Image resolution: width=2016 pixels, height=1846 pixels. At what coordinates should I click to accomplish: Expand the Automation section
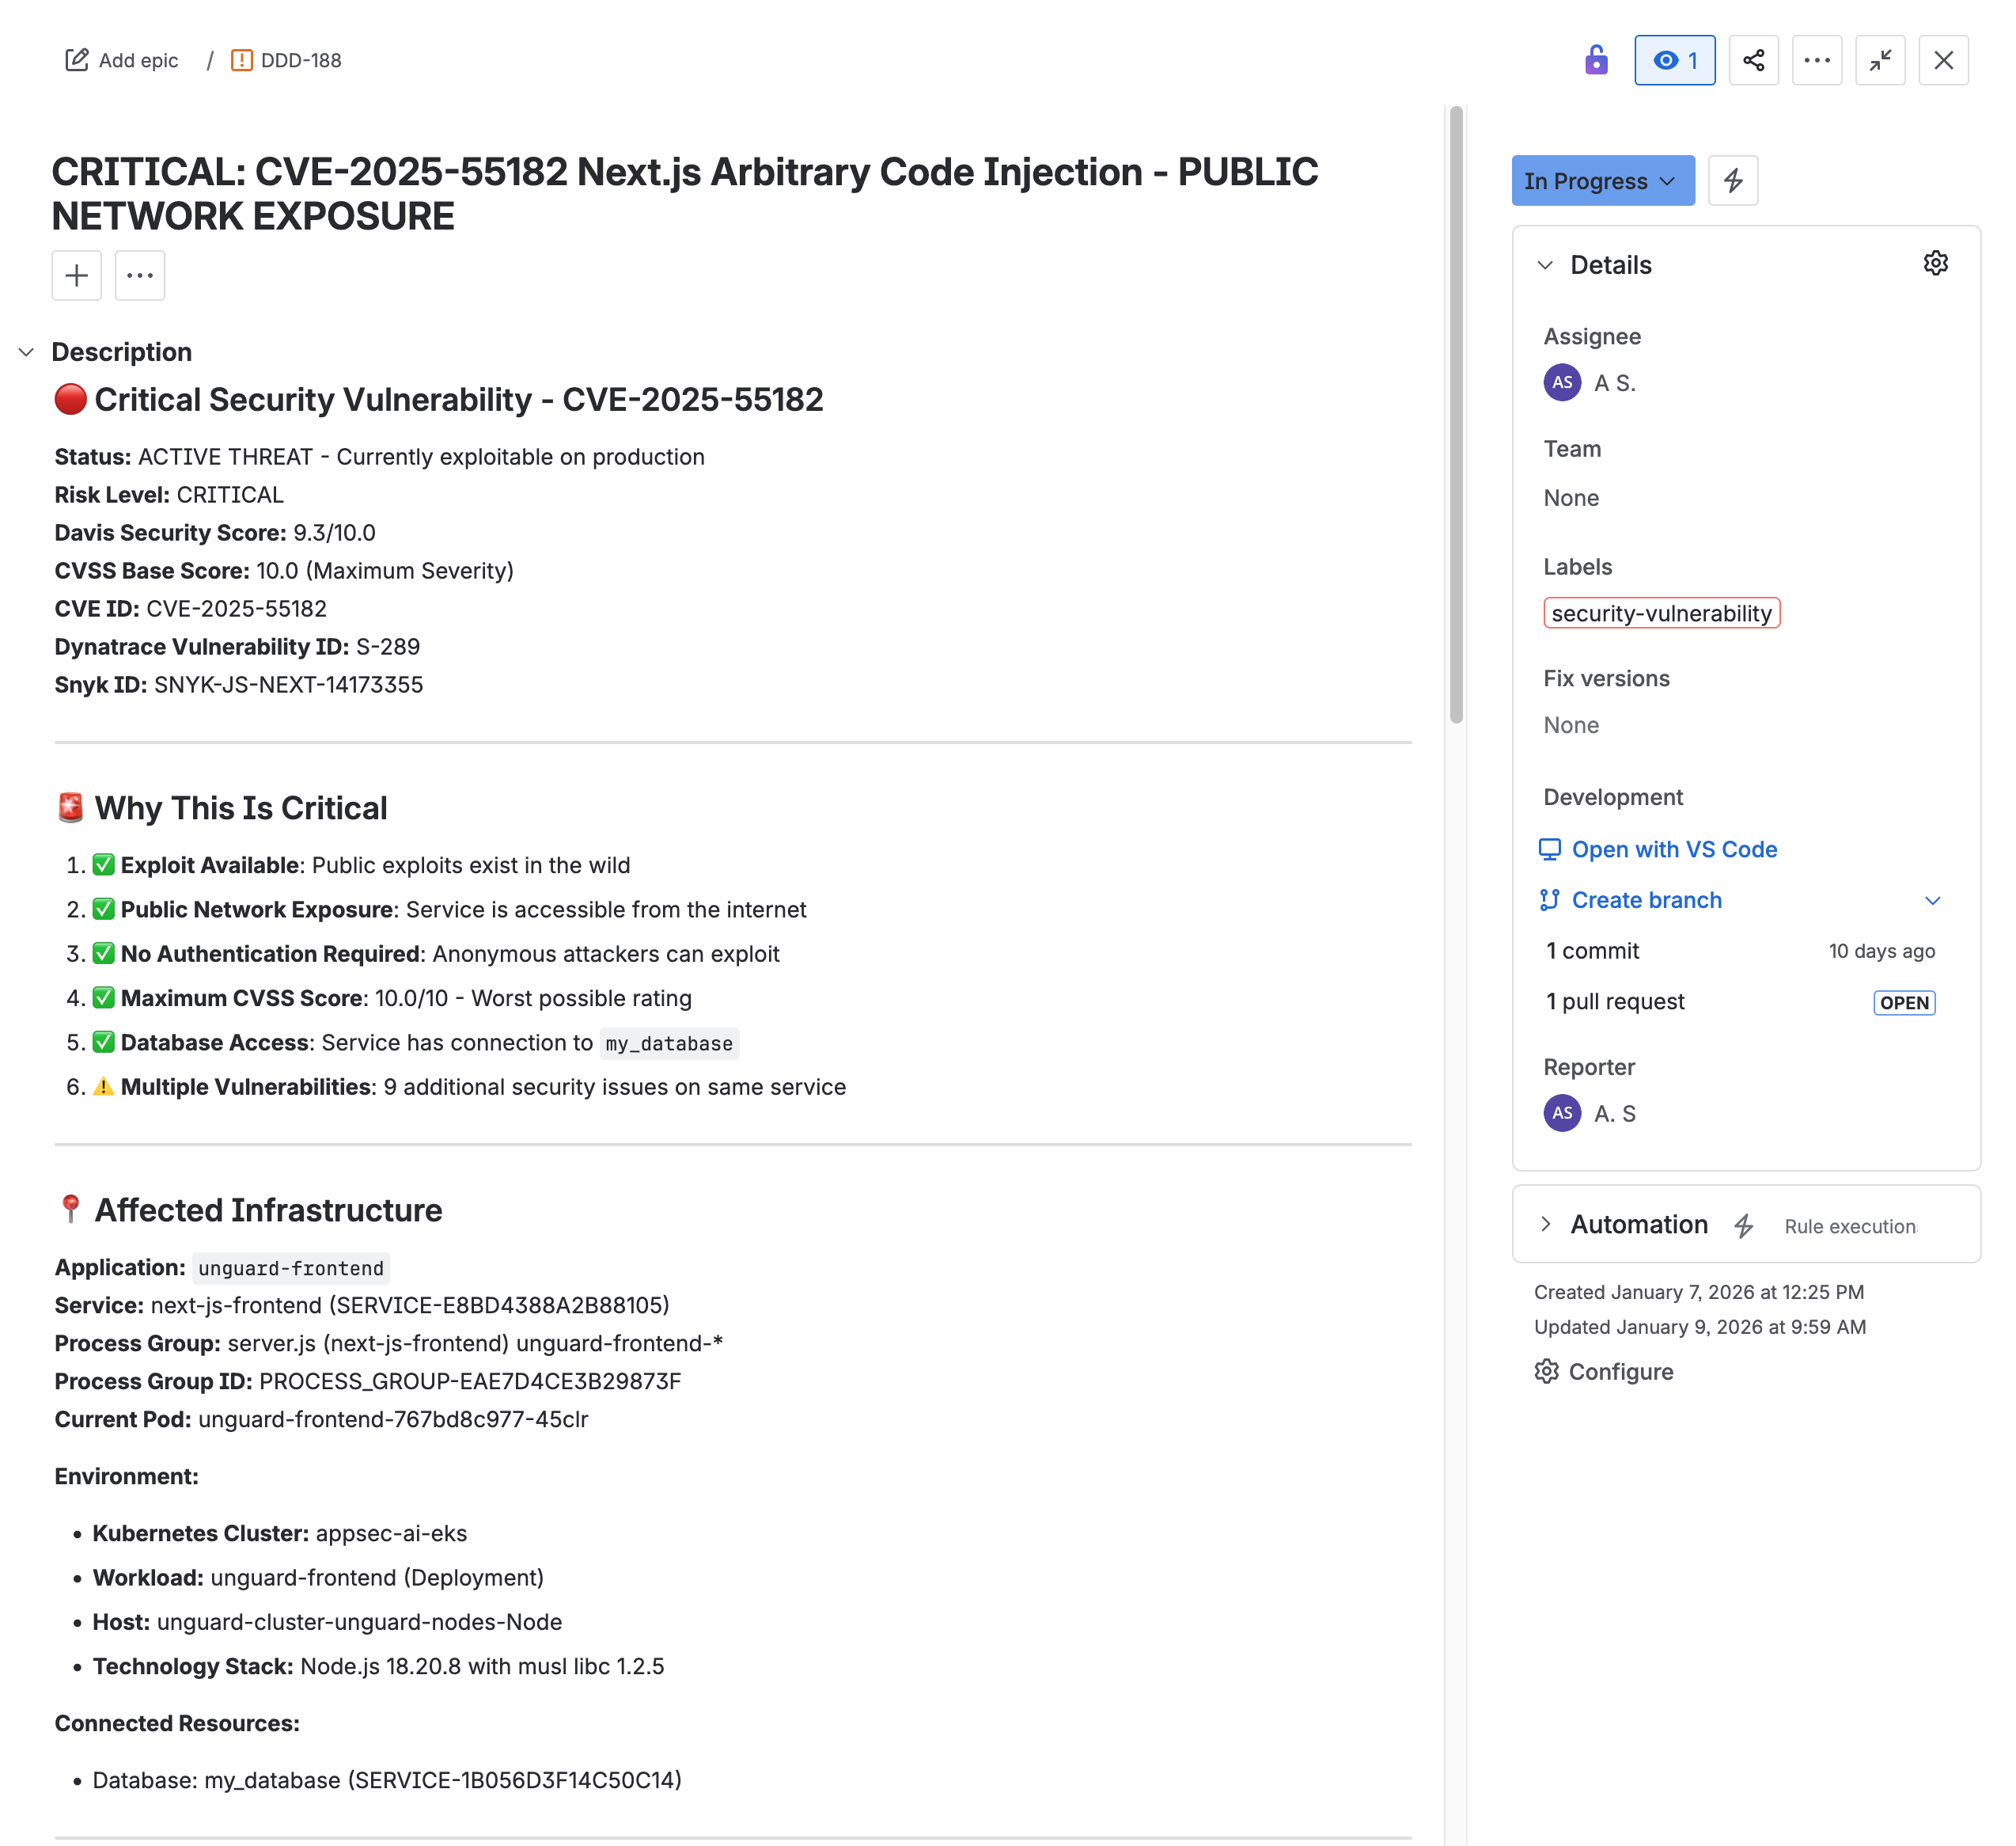pos(1546,1224)
